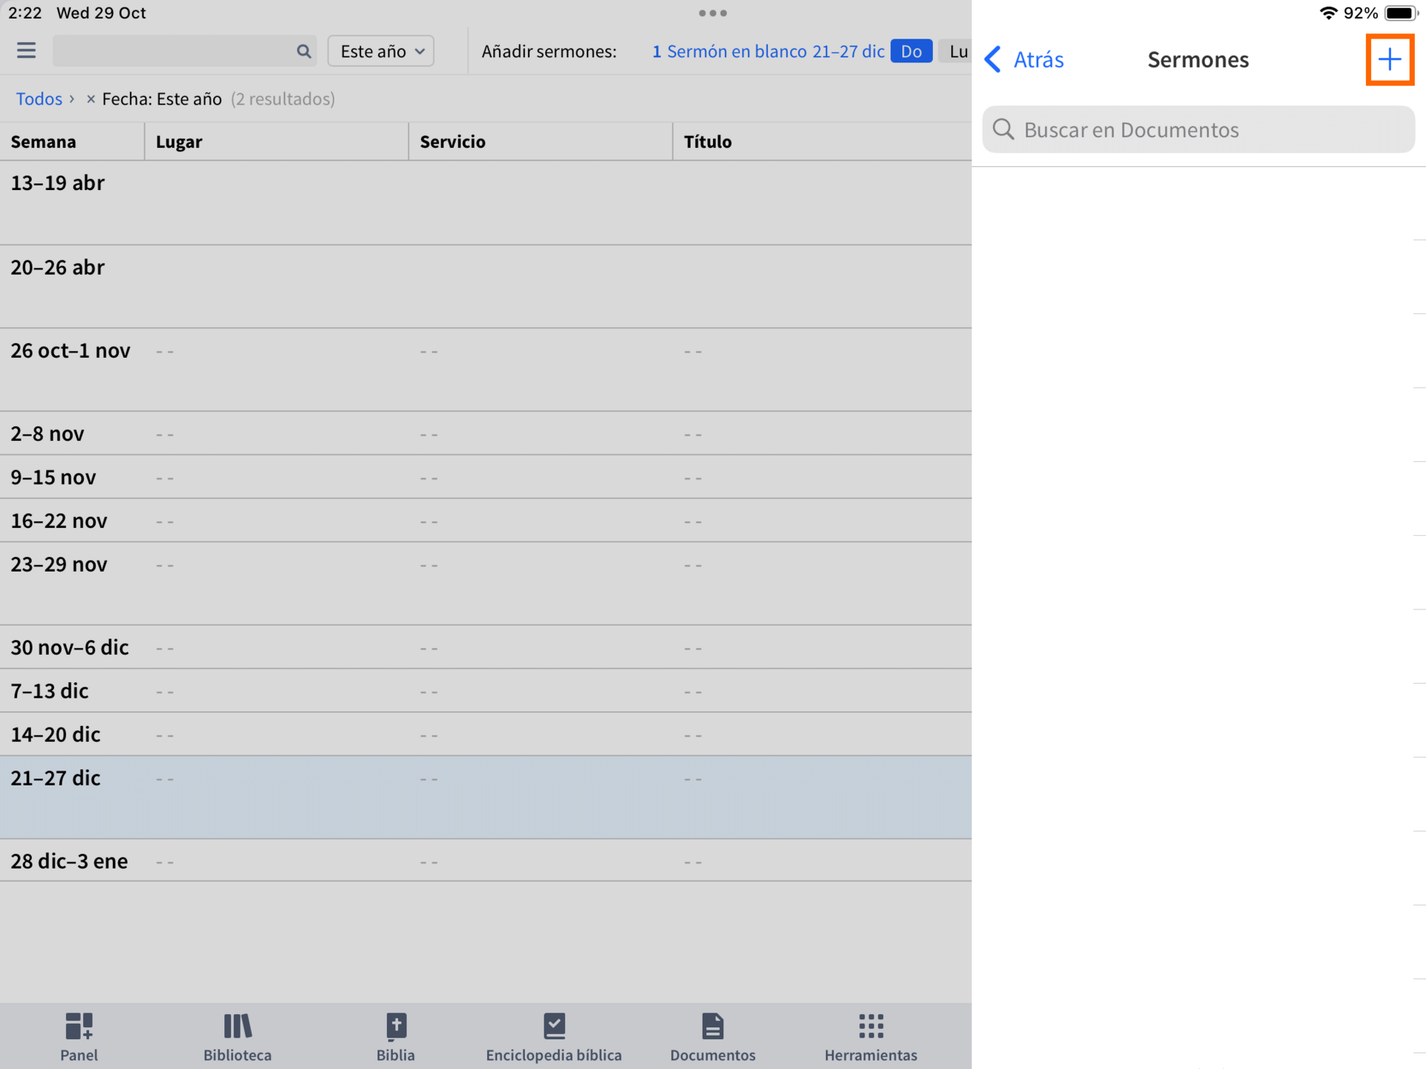Select the '9–15 nov' week row
1426x1069 pixels.
coord(486,477)
